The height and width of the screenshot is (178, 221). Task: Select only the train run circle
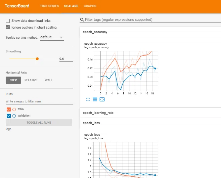coord(14,109)
